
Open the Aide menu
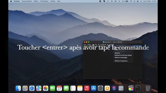(x=59, y=1)
